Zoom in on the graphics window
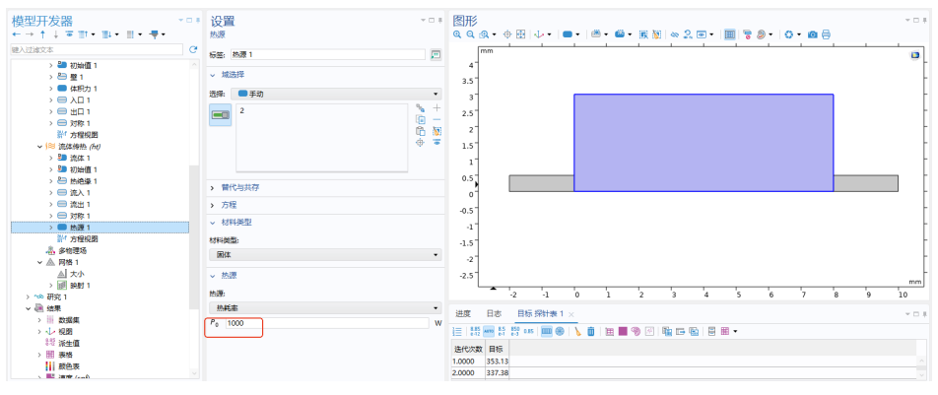Screen dimensions: 938x395 point(457,34)
